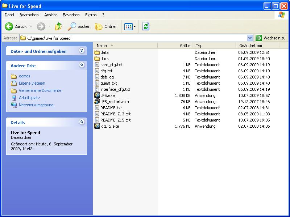Open the Gemeinsame Dokumente link

[40, 90]
